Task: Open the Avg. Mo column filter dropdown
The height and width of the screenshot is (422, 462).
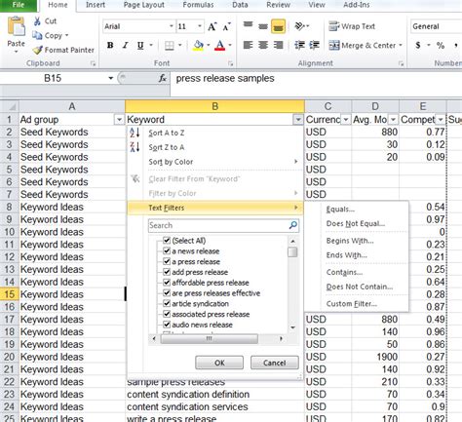Action: coord(393,120)
